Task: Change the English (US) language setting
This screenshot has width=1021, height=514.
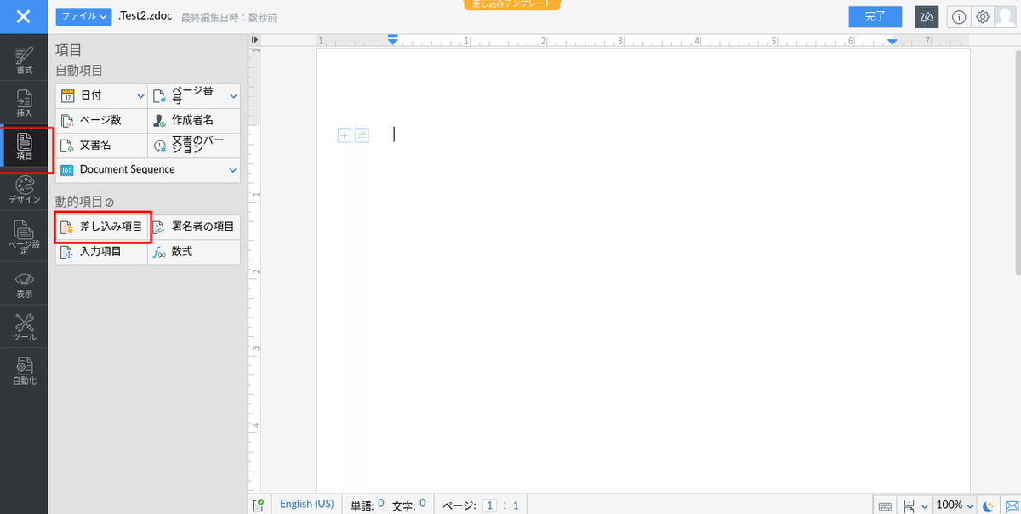Action: click(x=307, y=504)
